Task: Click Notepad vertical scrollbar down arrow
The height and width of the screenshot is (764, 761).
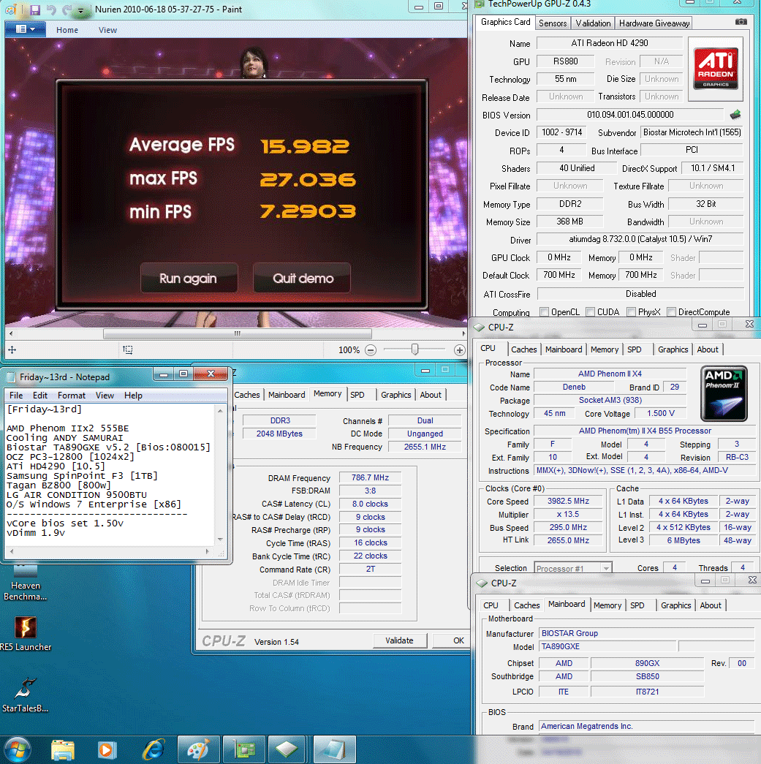Action: click(220, 539)
